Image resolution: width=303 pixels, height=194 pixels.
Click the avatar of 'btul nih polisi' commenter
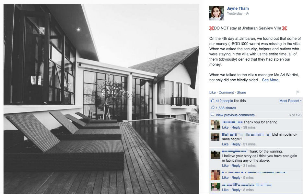(x=215, y=137)
